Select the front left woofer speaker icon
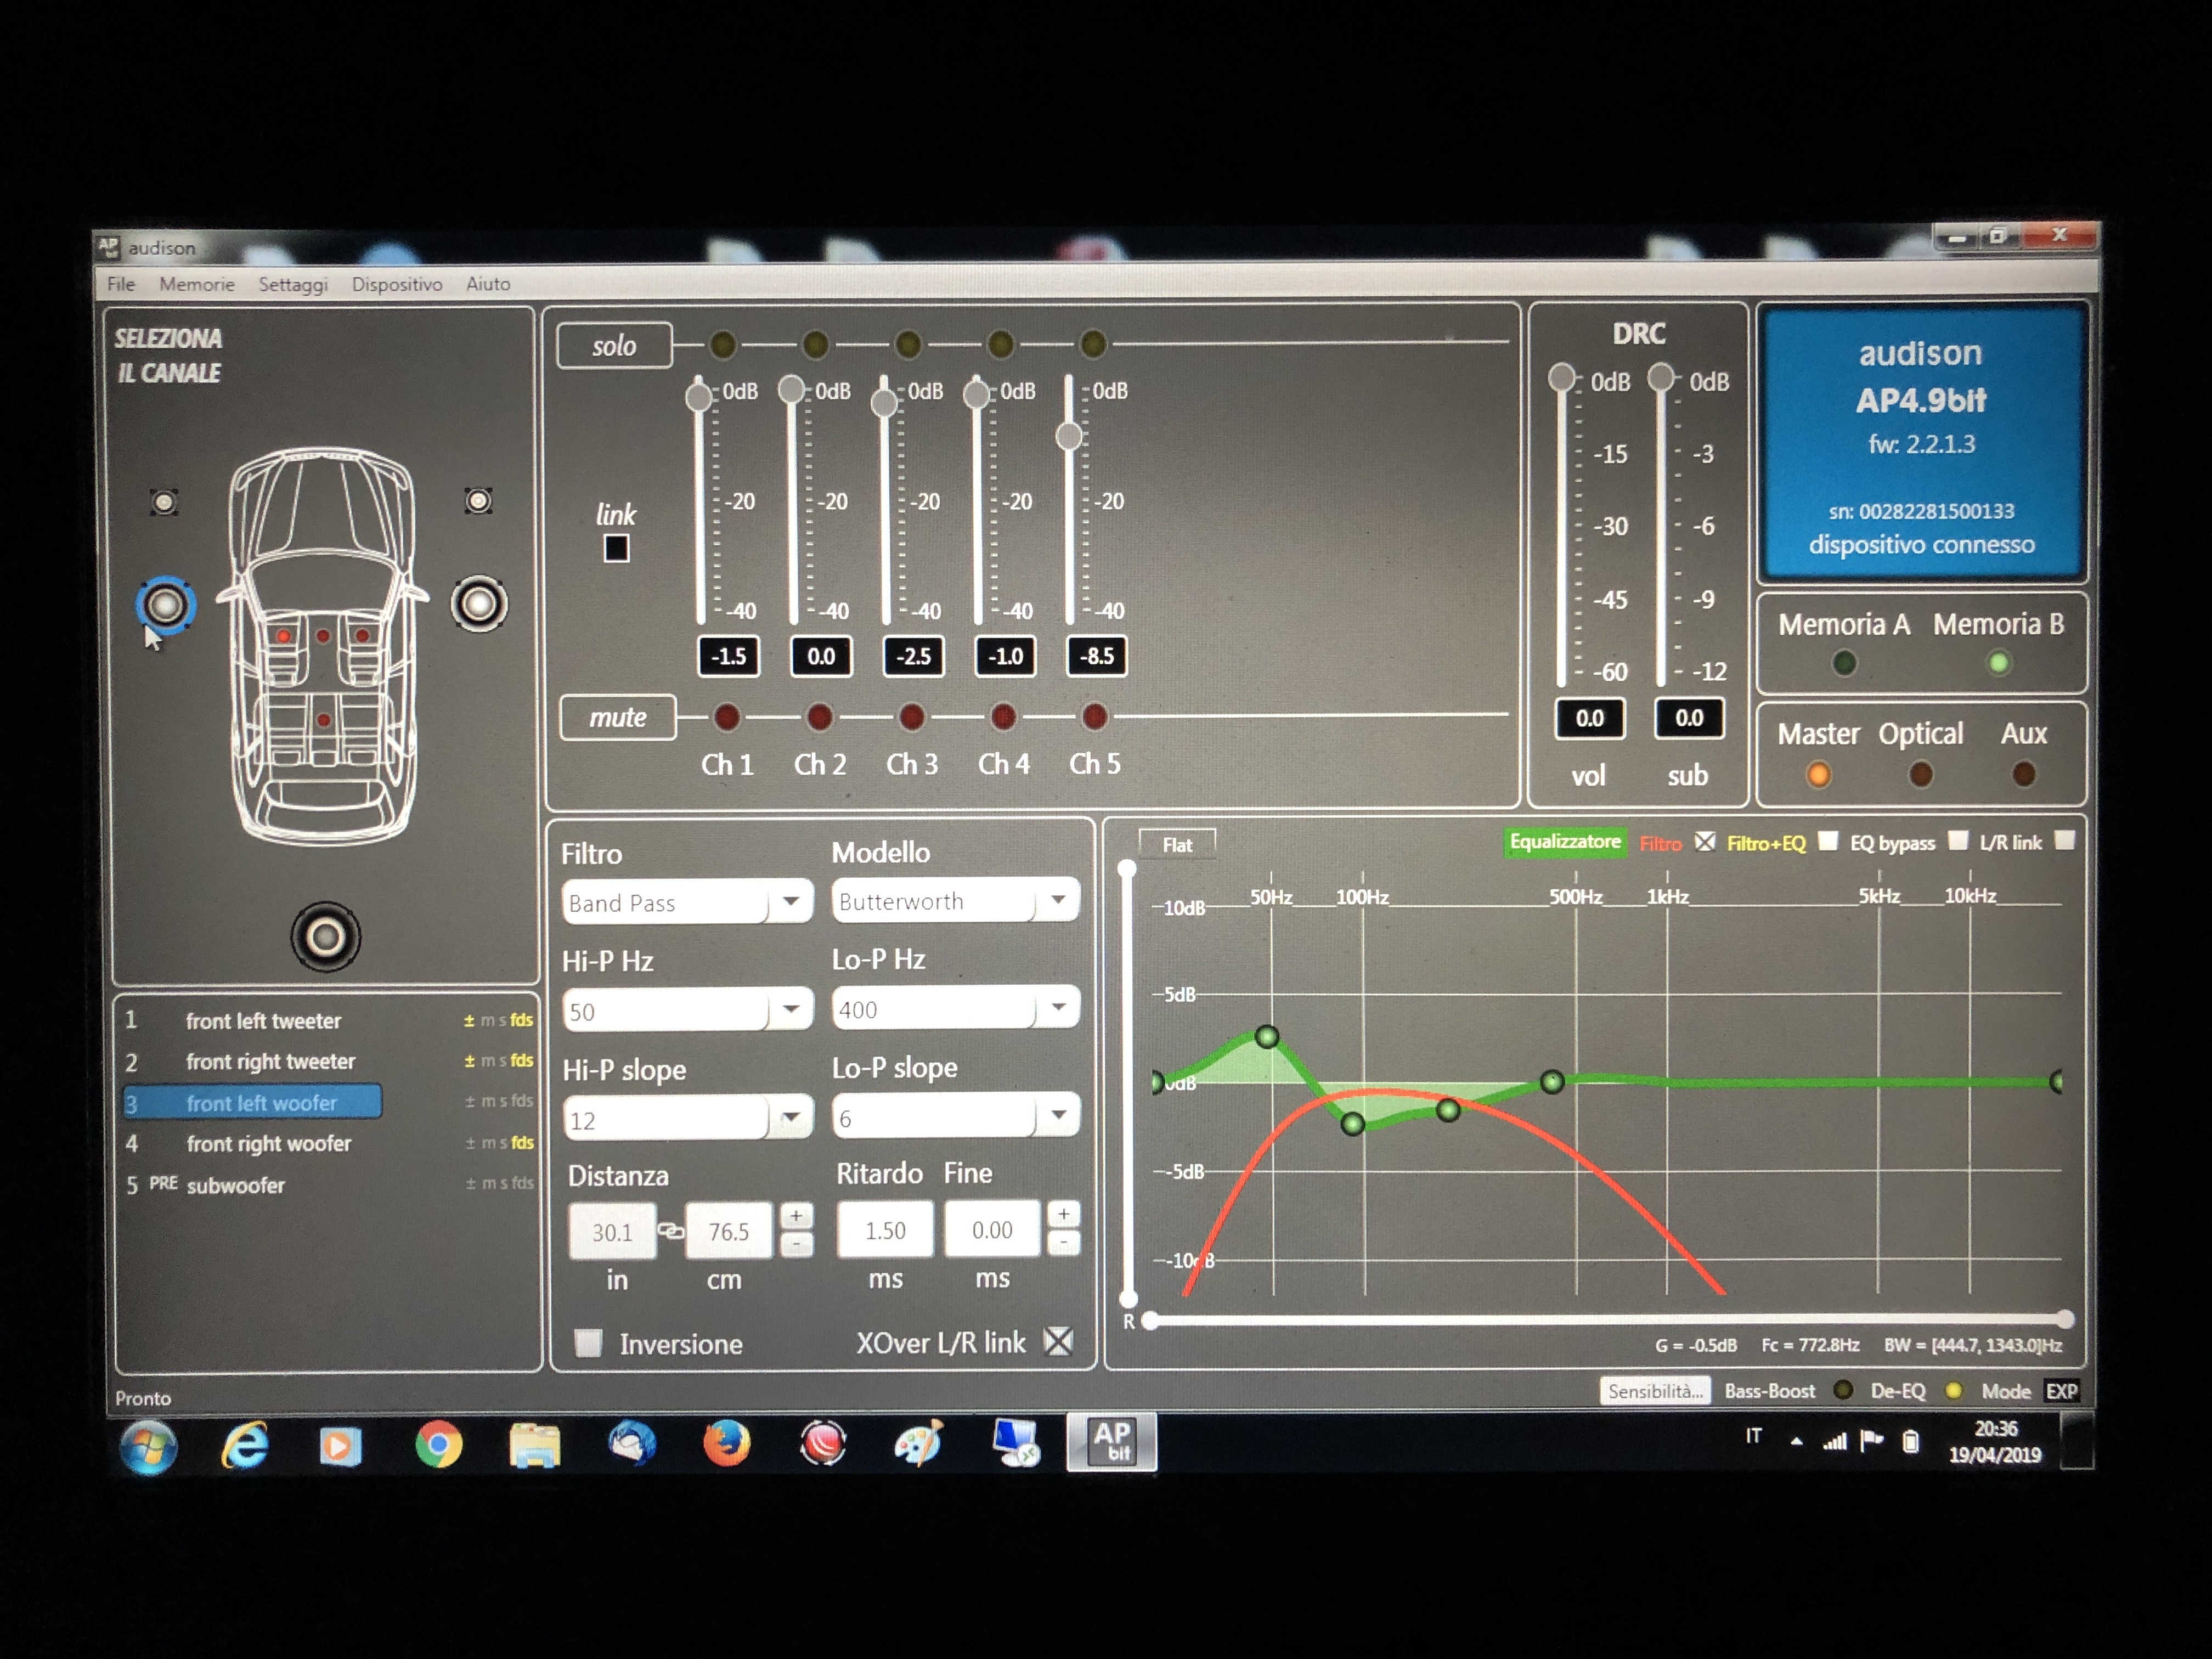The image size is (2212, 1659). (x=165, y=604)
